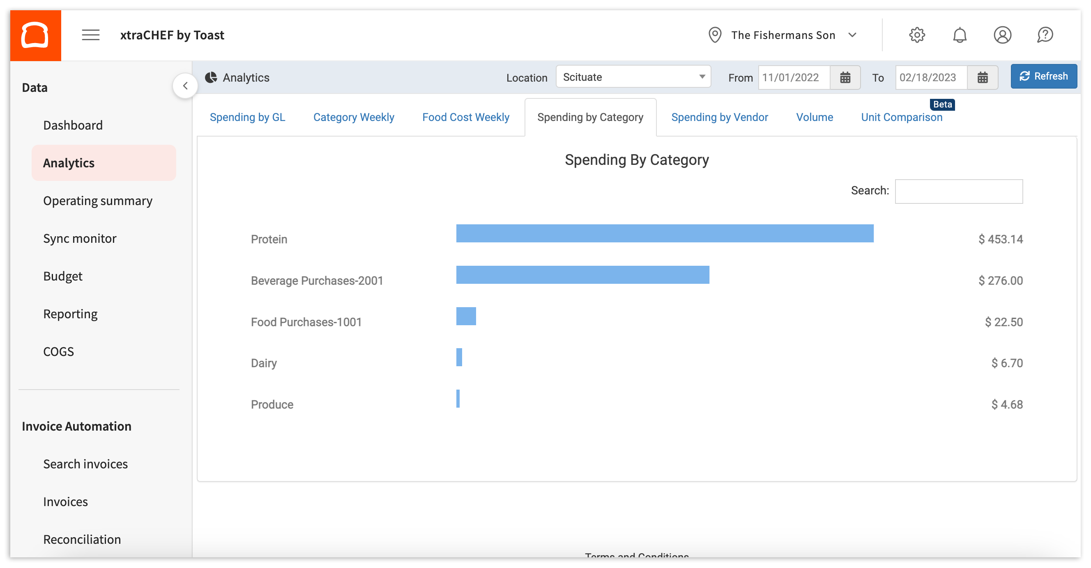The image size is (1091, 568).
Task: Click the Analytics pie chart icon
Action: [212, 78]
